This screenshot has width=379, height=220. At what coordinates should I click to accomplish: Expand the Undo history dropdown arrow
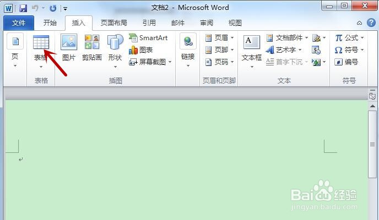coord(44,8)
